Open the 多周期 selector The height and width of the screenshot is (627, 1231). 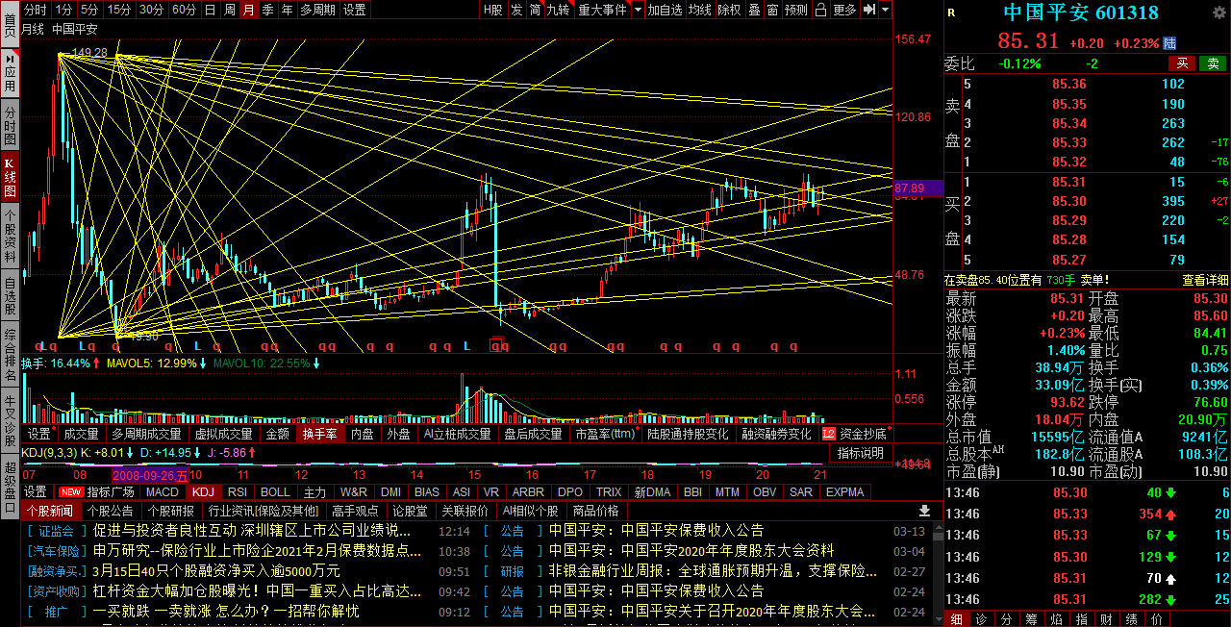click(x=317, y=10)
